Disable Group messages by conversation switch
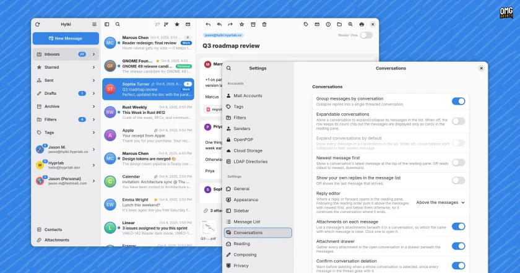The height and width of the screenshot is (273, 520). tap(458, 101)
